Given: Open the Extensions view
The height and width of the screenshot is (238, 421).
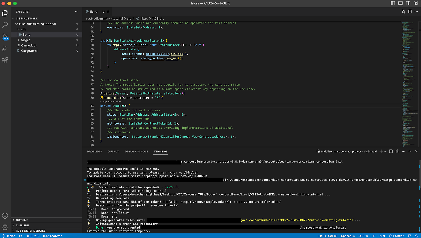Looking at the screenshot, I should (5, 60).
